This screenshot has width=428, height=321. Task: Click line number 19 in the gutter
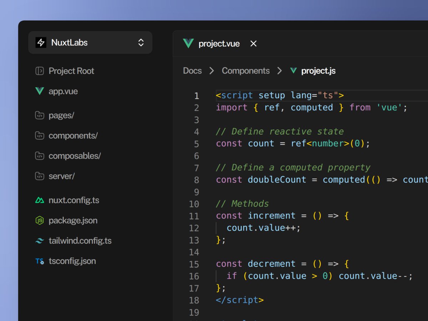coord(194,312)
